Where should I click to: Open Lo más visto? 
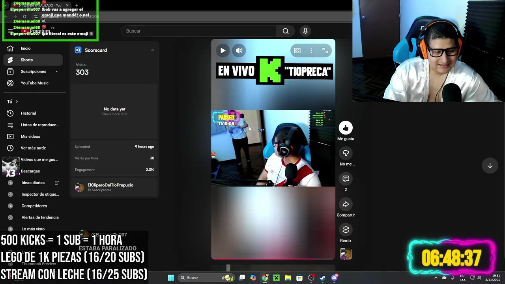[x=33, y=229]
